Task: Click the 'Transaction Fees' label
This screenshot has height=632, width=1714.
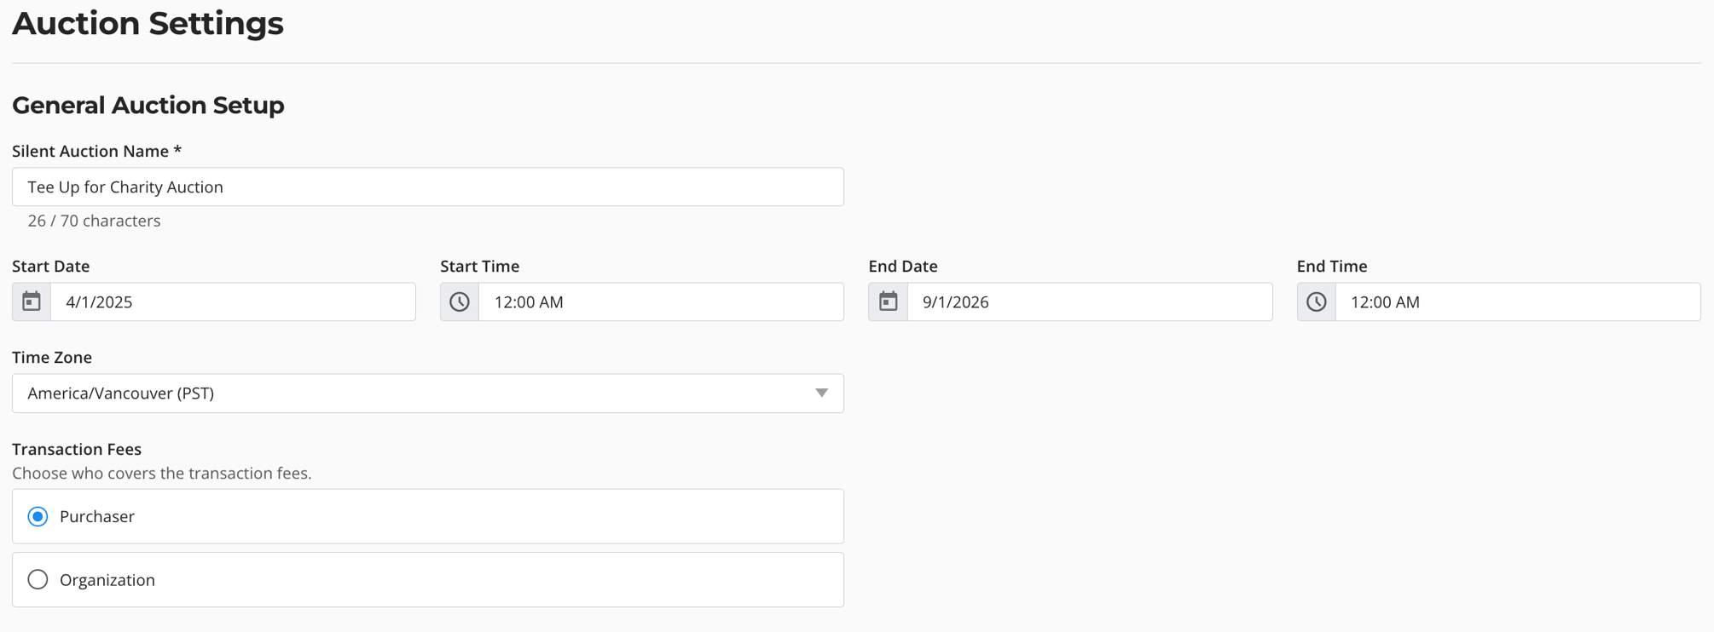Action: pyautogui.click(x=77, y=449)
